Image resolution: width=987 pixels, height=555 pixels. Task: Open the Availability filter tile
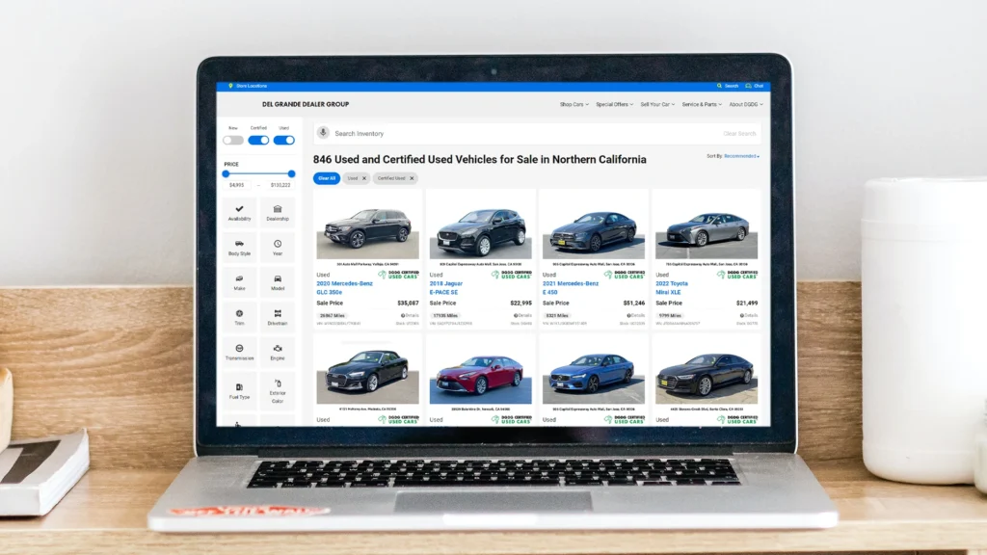[239, 213]
